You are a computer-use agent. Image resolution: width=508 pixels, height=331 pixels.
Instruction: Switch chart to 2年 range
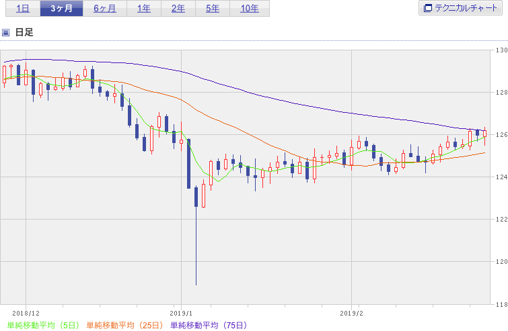point(178,9)
